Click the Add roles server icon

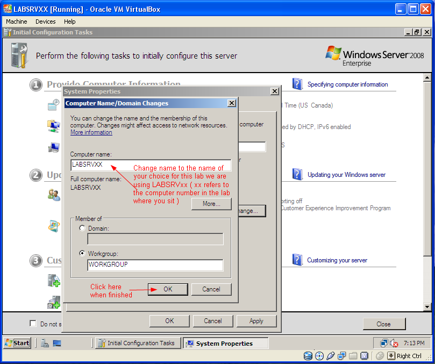(x=54, y=281)
